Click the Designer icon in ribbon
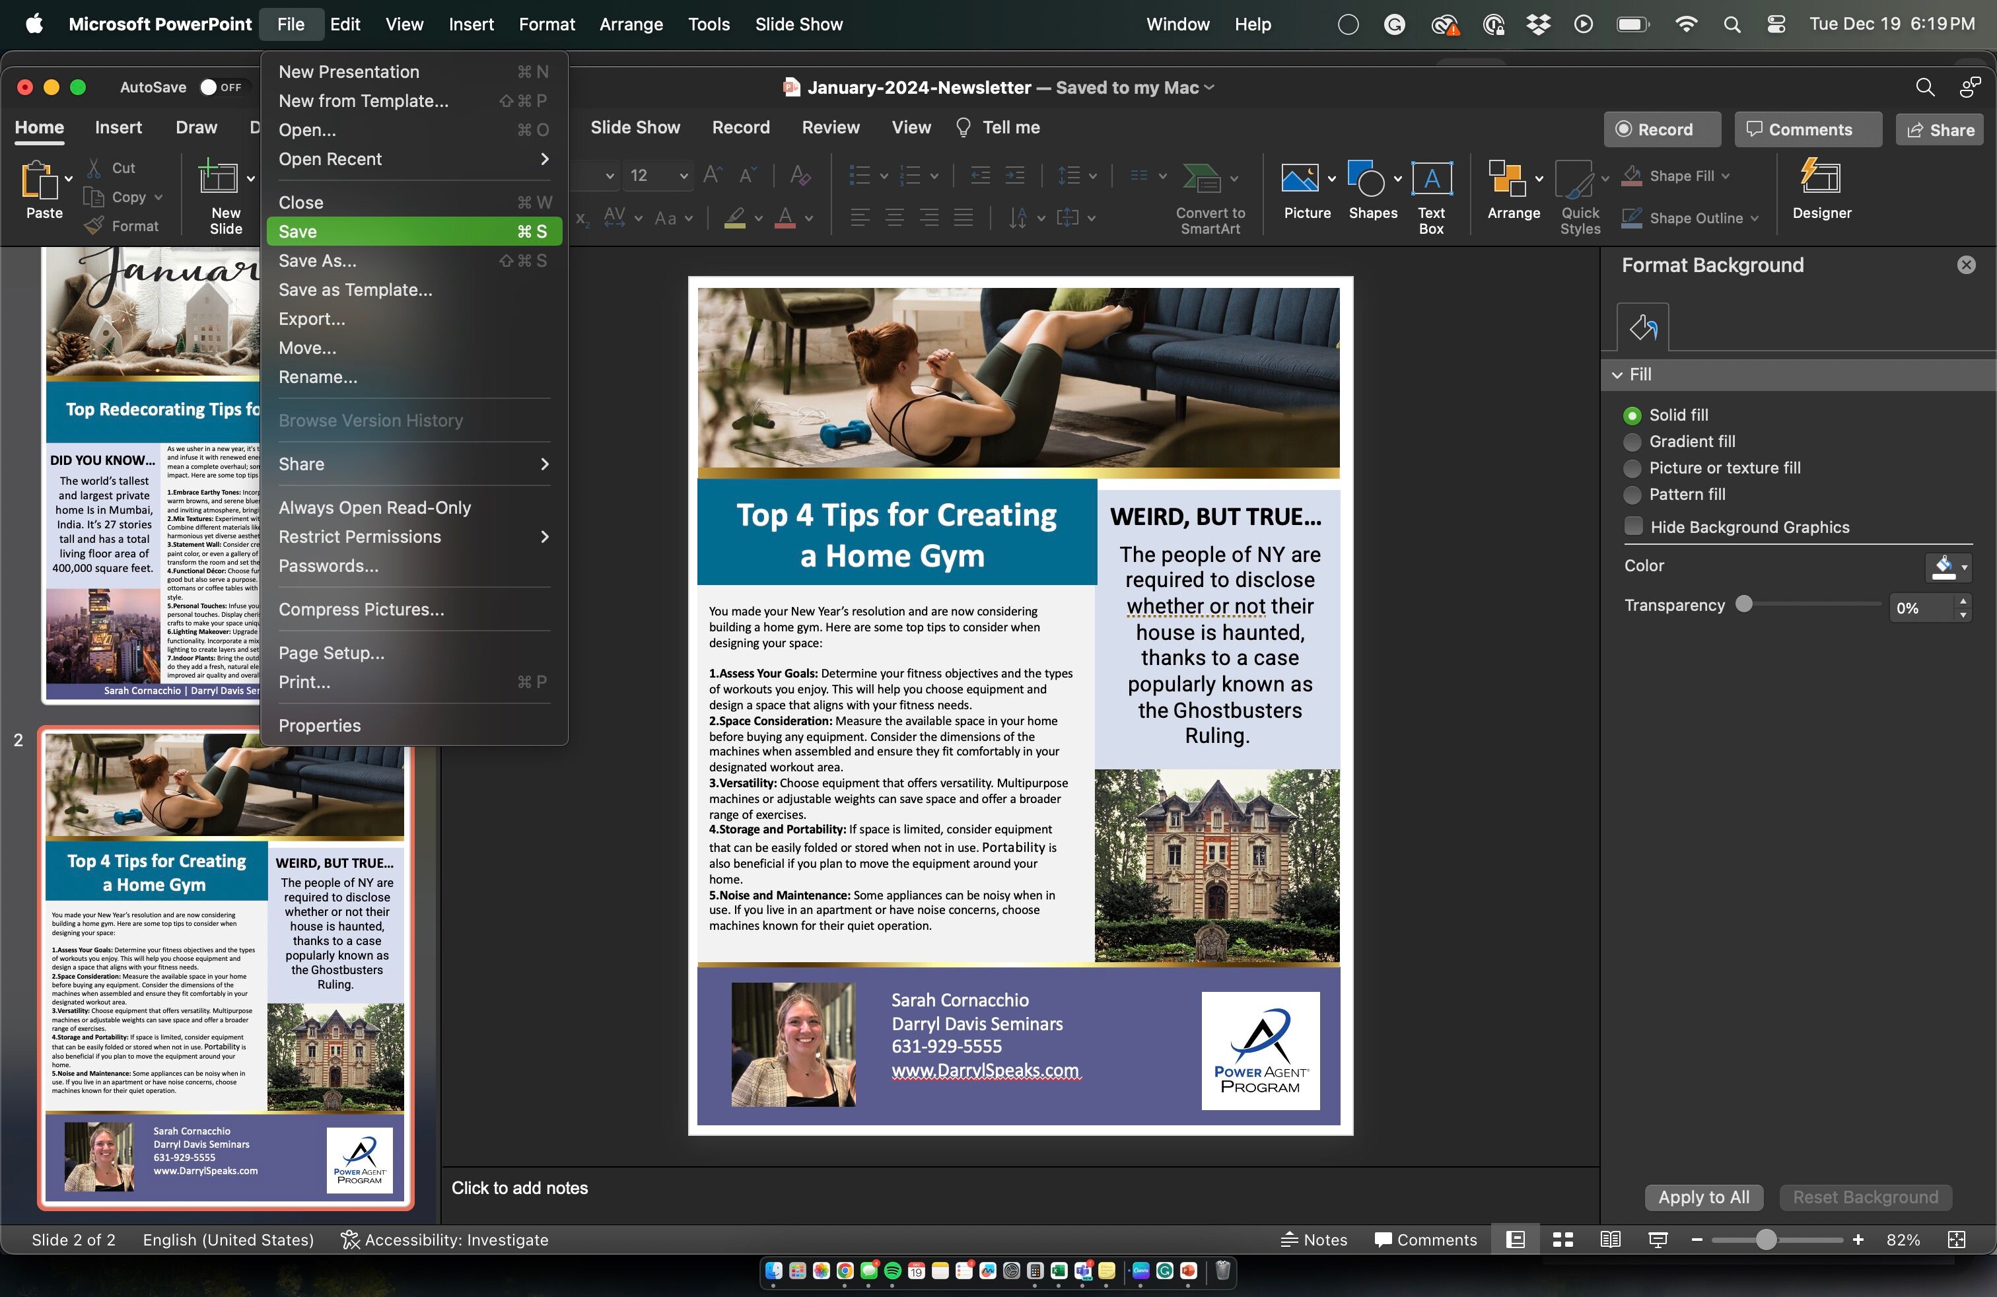Viewport: 1997px width, 1297px height. click(1821, 178)
